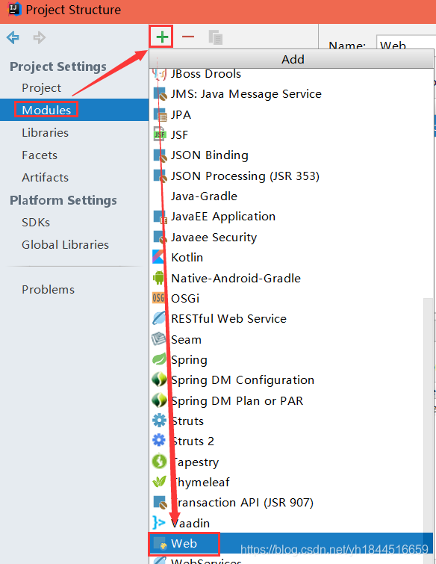Click the red minus Remove icon
Screen dimensions: 436x564
(x=188, y=37)
